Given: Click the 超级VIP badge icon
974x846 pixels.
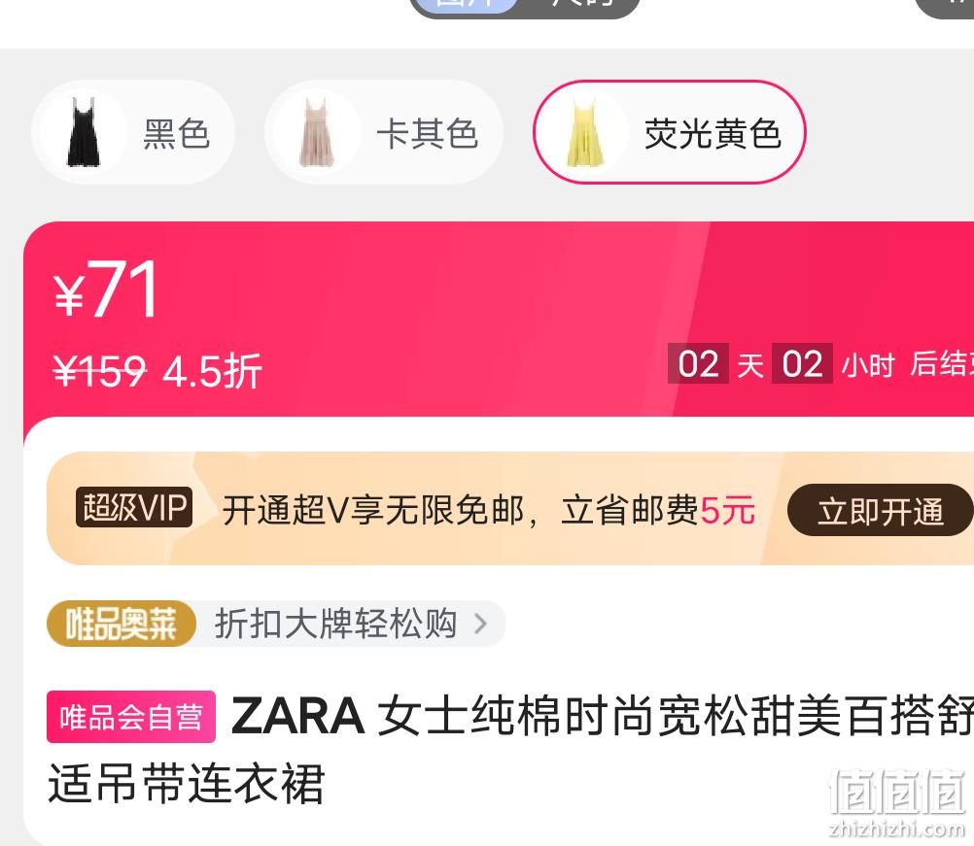Looking at the screenshot, I should [133, 508].
